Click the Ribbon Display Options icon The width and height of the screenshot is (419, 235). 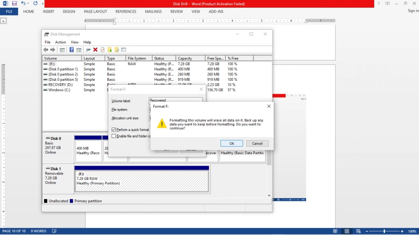tap(387, 3)
